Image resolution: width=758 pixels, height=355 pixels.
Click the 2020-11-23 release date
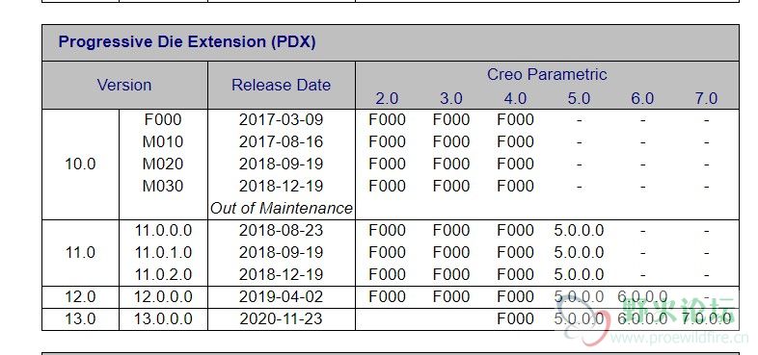282,318
